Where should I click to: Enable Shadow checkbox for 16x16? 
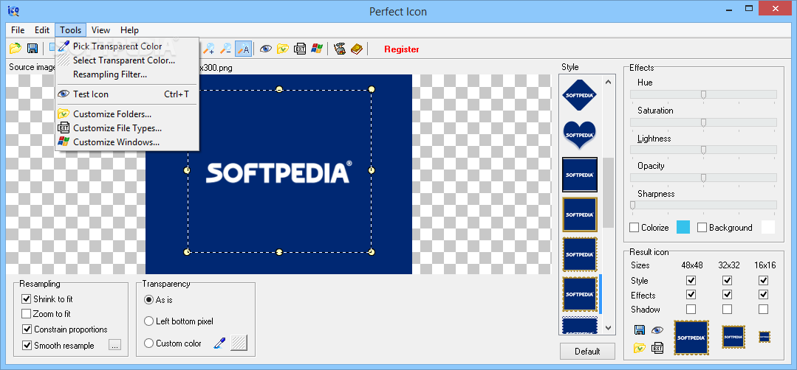point(764,309)
